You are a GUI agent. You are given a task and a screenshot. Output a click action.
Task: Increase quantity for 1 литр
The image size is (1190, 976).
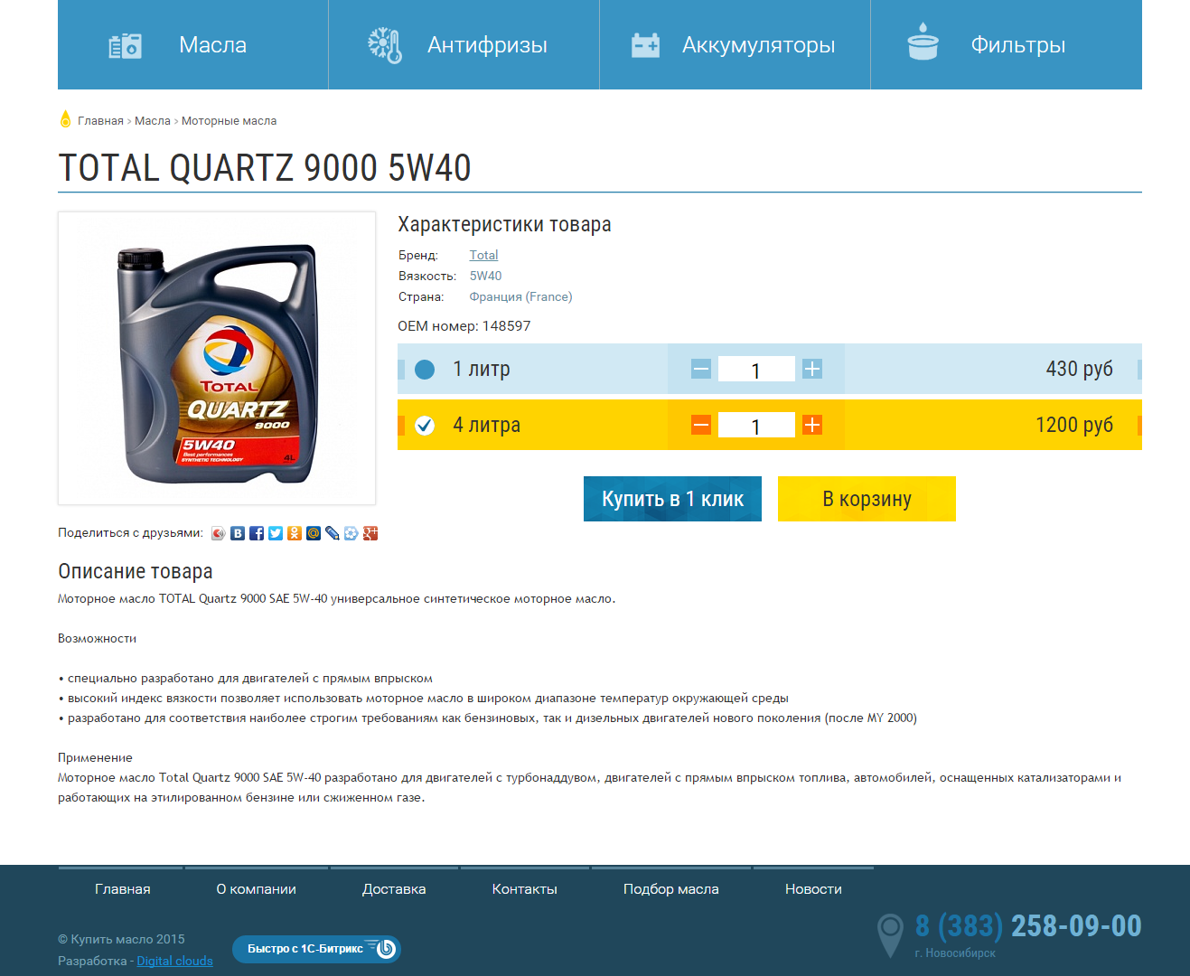812,369
